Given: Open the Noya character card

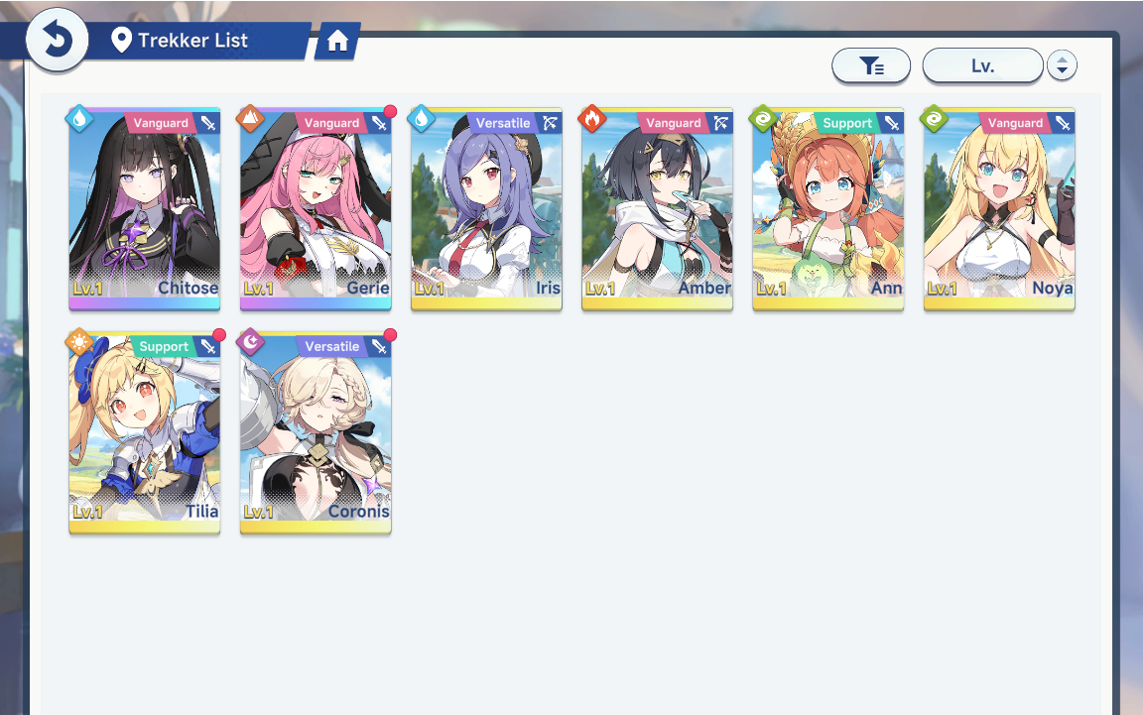Looking at the screenshot, I should point(999,209).
